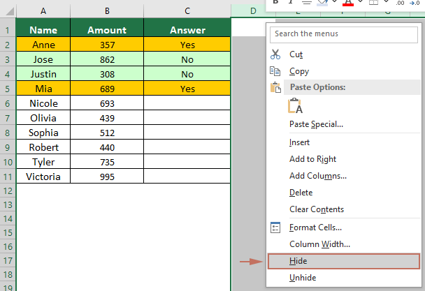Click the Copy icon in context menu
This screenshot has height=291, width=425.
coord(275,71)
